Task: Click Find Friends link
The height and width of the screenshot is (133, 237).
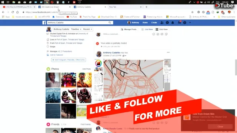Action: 86,125
